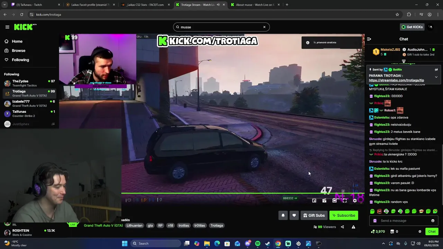The height and width of the screenshot is (249, 443).
Task: Open the chat settings gear
Action: pos(420,231)
